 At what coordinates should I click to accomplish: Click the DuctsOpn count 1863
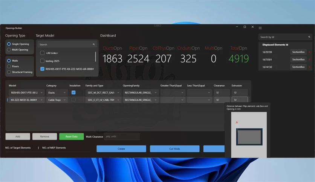coord(112,59)
